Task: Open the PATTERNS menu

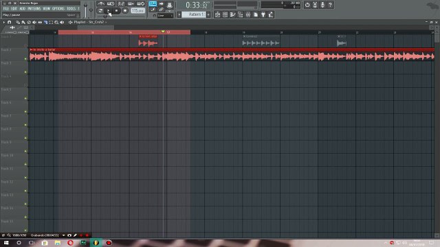Action: pyautogui.click(x=34, y=9)
